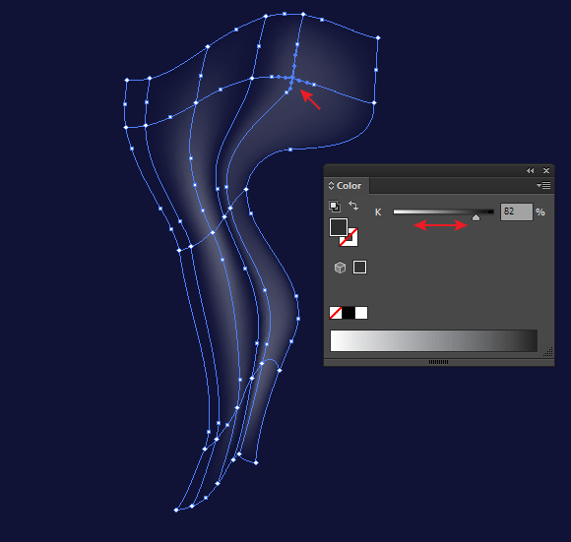Open the Color panel flyout menu
The width and height of the screenshot is (571, 542).
click(x=543, y=186)
